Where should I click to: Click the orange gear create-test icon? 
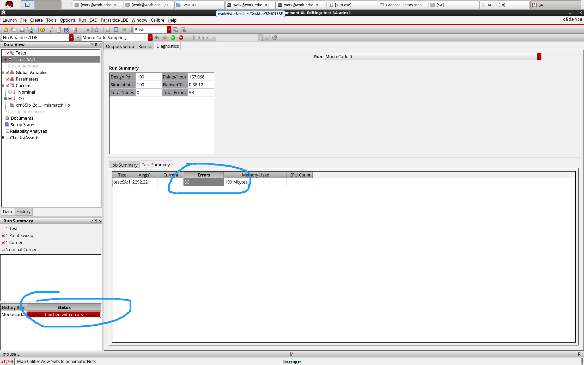point(42,30)
